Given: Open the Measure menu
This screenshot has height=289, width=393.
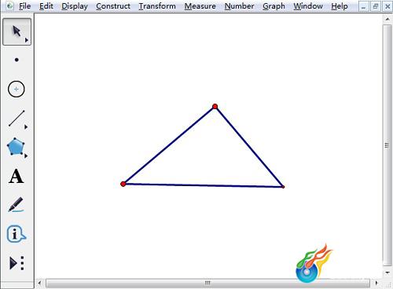Looking at the screenshot, I should pos(200,6).
